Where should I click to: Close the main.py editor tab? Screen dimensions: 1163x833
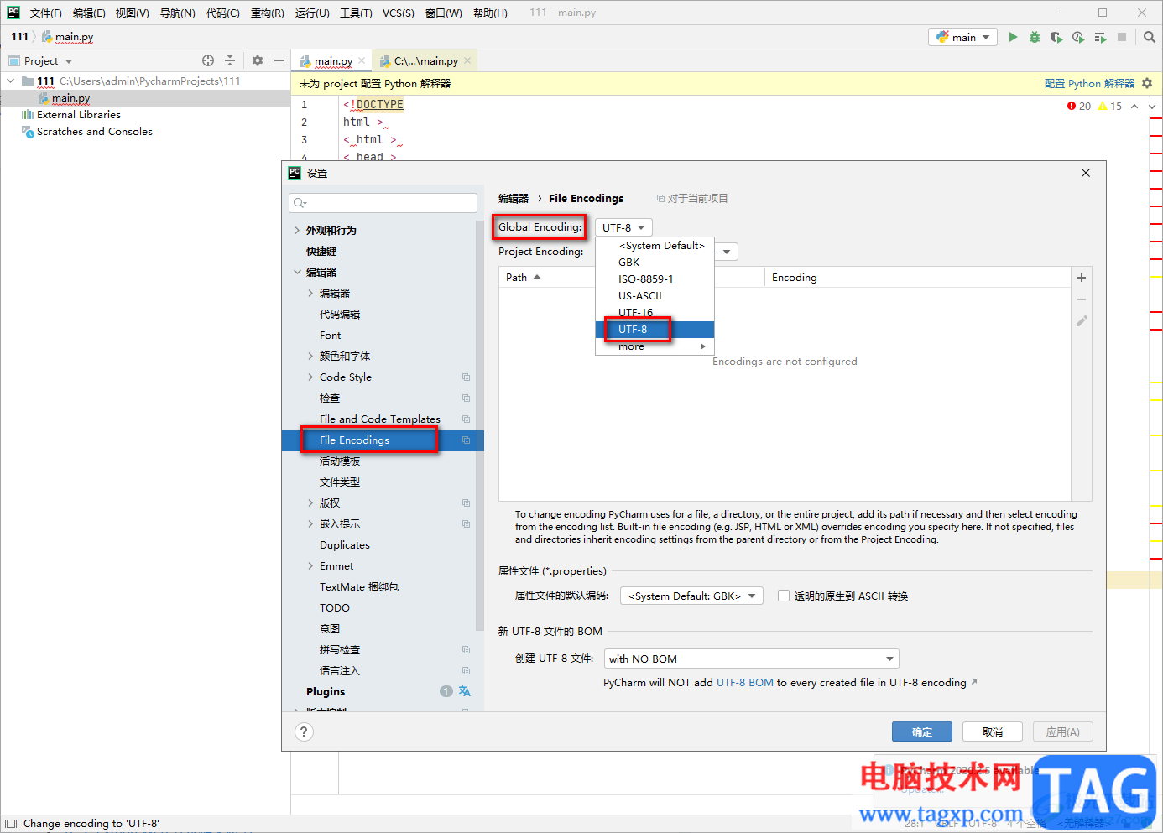tap(362, 60)
